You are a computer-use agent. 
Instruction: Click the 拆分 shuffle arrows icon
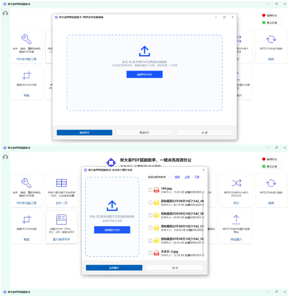tap(236, 183)
